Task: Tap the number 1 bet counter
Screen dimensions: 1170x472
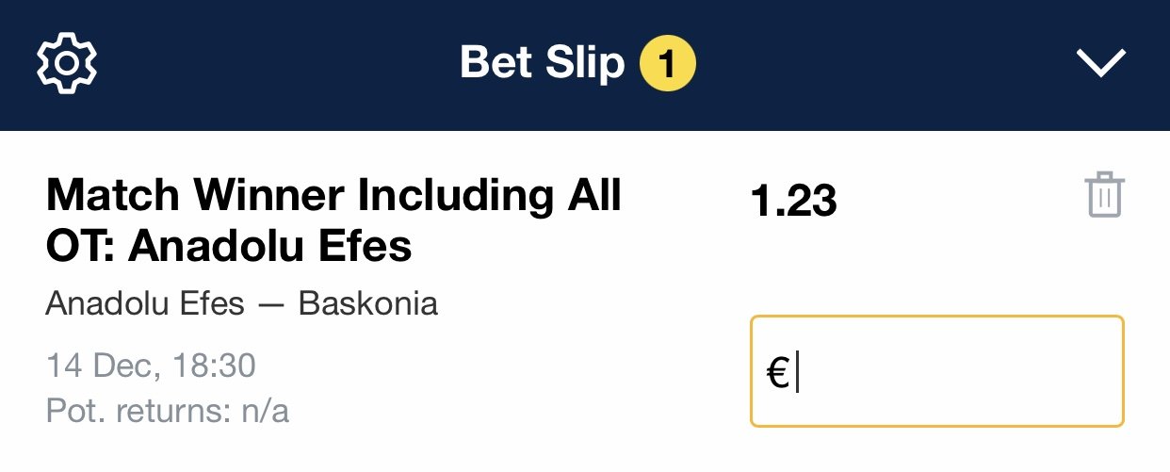Action: (x=667, y=64)
